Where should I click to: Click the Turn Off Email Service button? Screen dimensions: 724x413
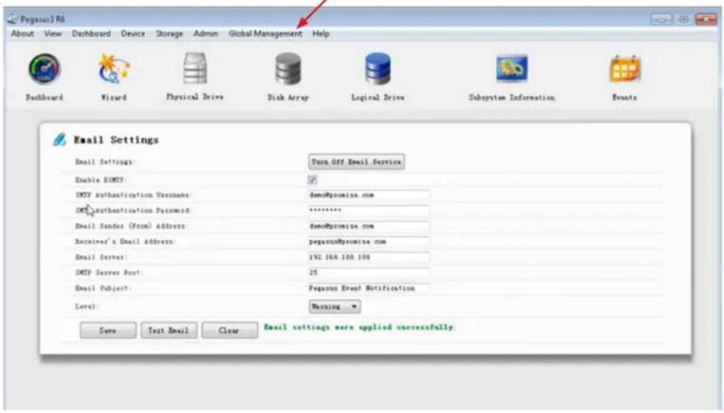click(357, 162)
